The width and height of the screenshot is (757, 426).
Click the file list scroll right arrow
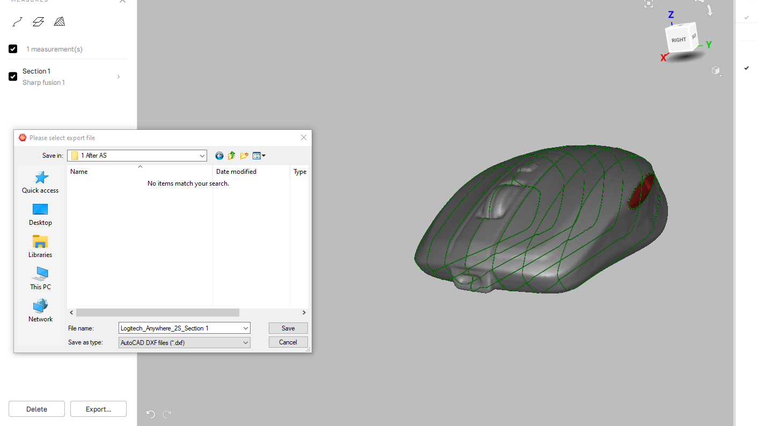click(304, 312)
